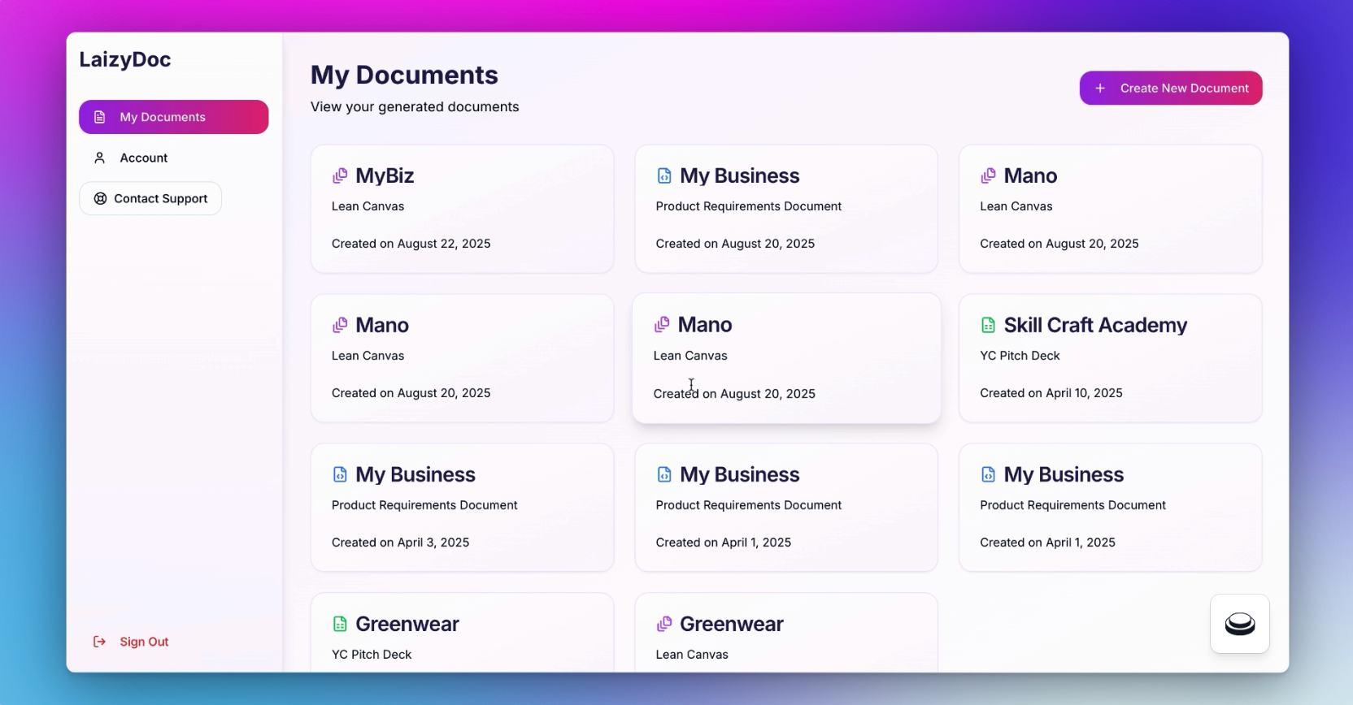Open the chat widget bubble icon
This screenshot has height=705, width=1353.
1240,624
